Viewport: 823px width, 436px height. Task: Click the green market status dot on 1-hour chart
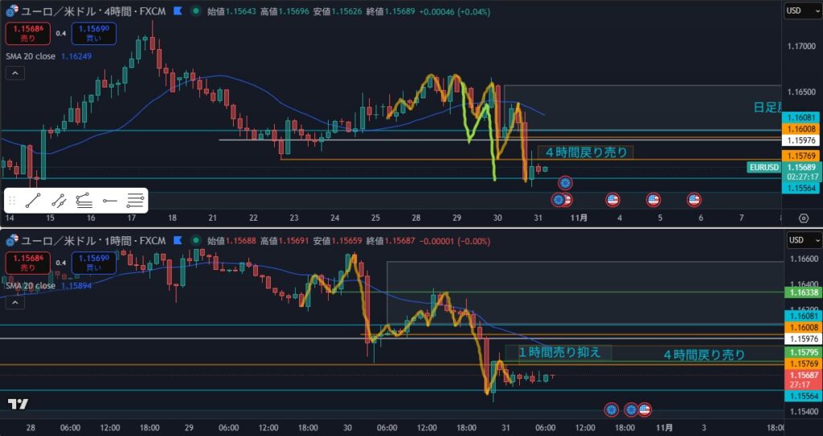tap(196, 240)
